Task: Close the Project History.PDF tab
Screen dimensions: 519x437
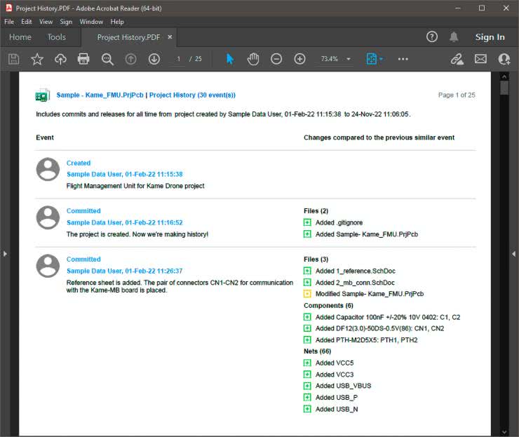Action: click(x=170, y=37)
